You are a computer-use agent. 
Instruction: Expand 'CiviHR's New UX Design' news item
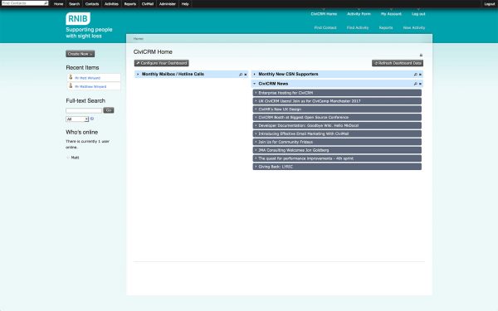(x=337, y=109)
